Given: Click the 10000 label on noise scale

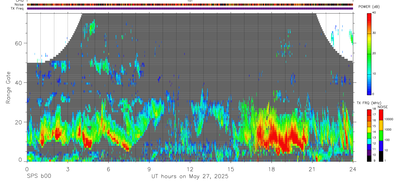Looking at the screenshot, I should click(x=389, y=119).
